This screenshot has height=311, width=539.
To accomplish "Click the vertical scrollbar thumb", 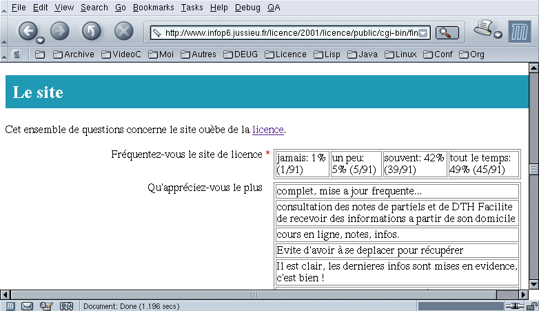I will coord(533,169).
